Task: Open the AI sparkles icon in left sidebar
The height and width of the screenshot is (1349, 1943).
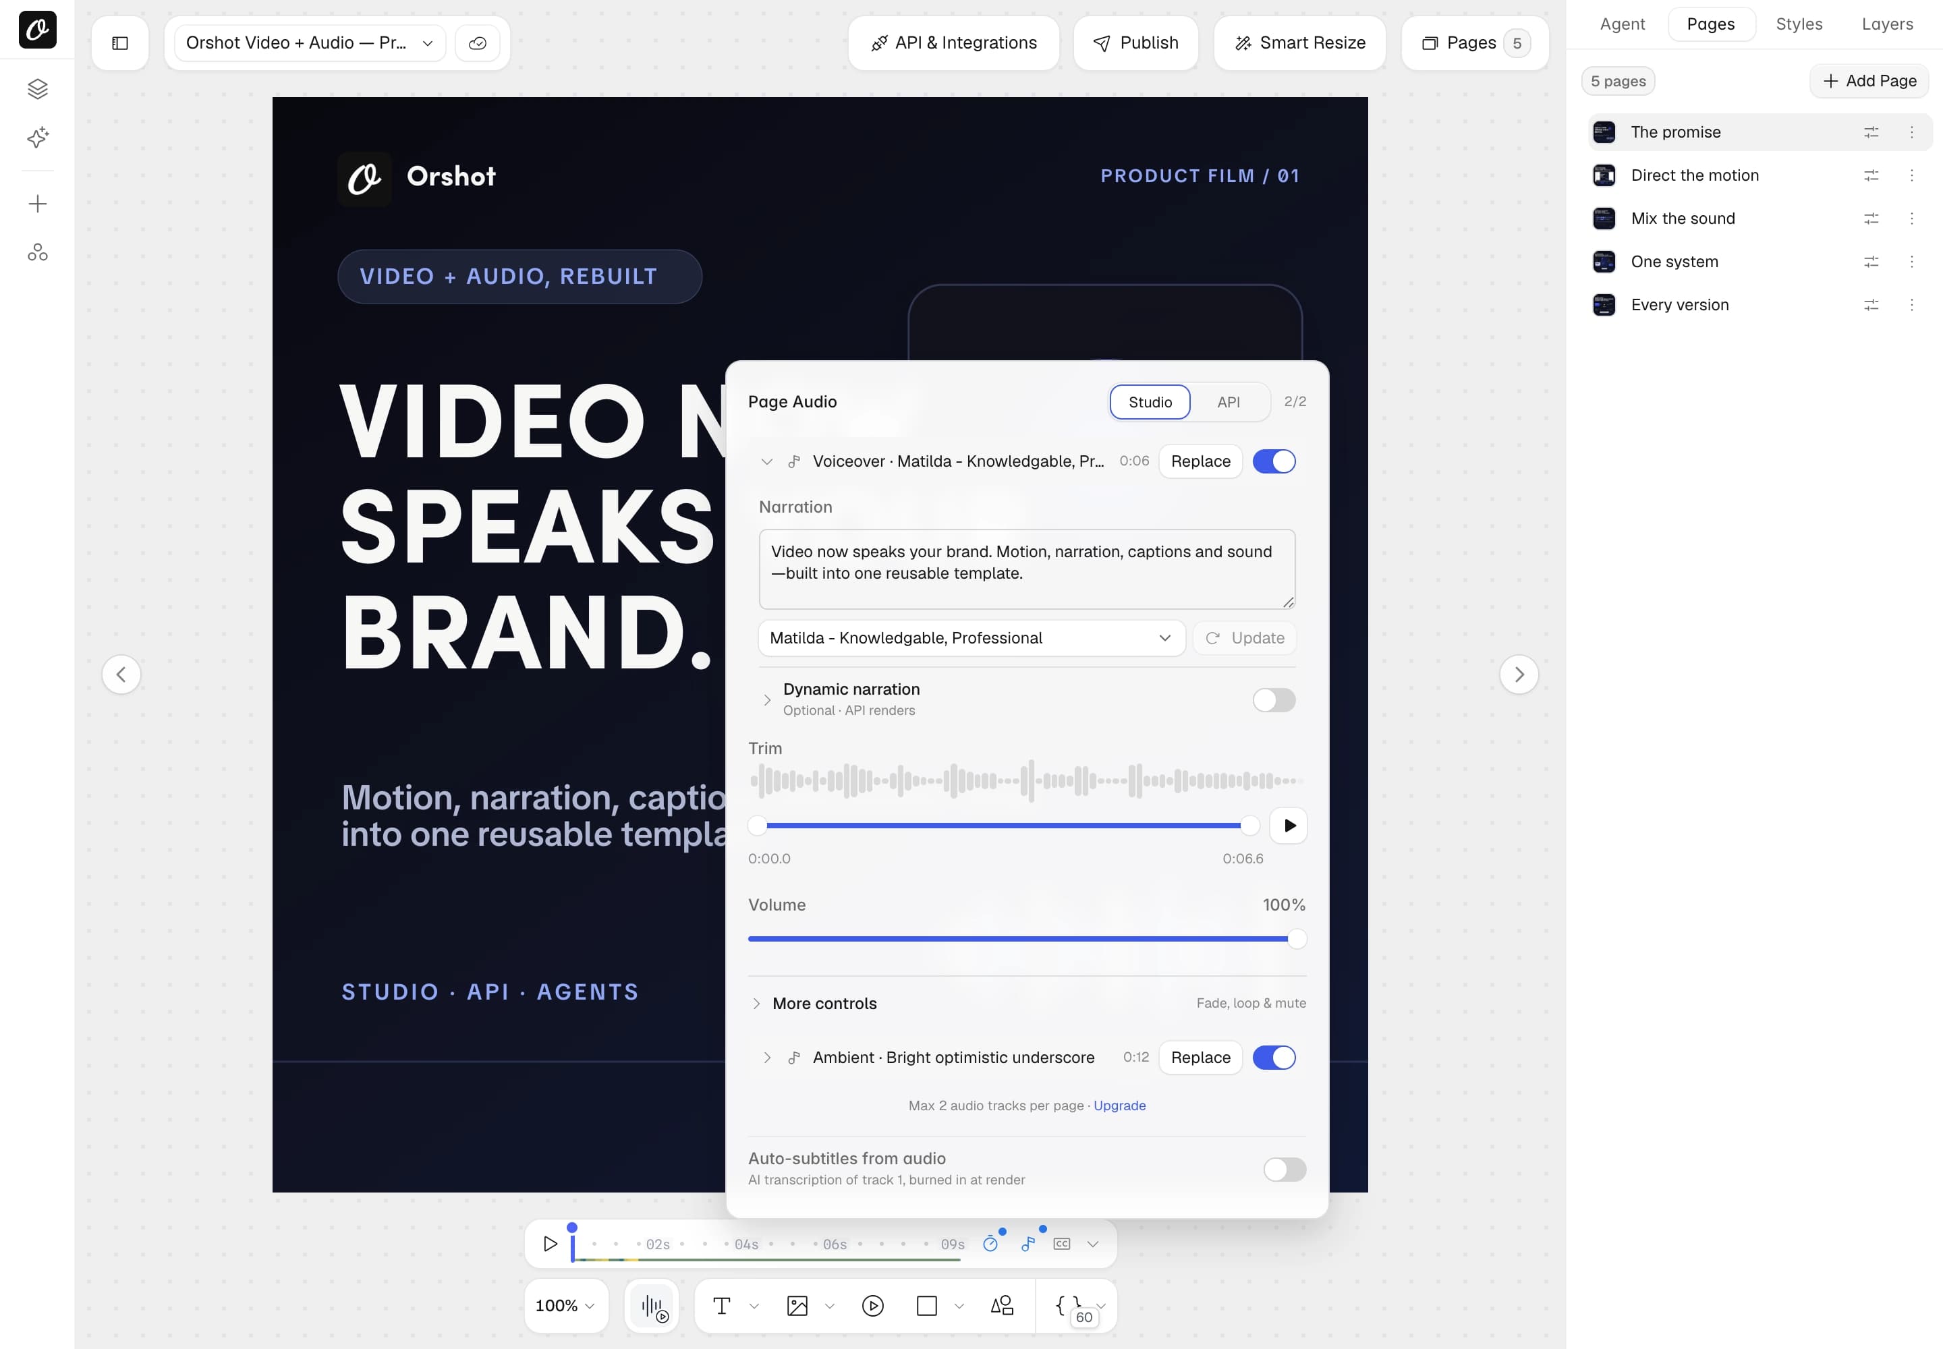Action: pos(37,138)
